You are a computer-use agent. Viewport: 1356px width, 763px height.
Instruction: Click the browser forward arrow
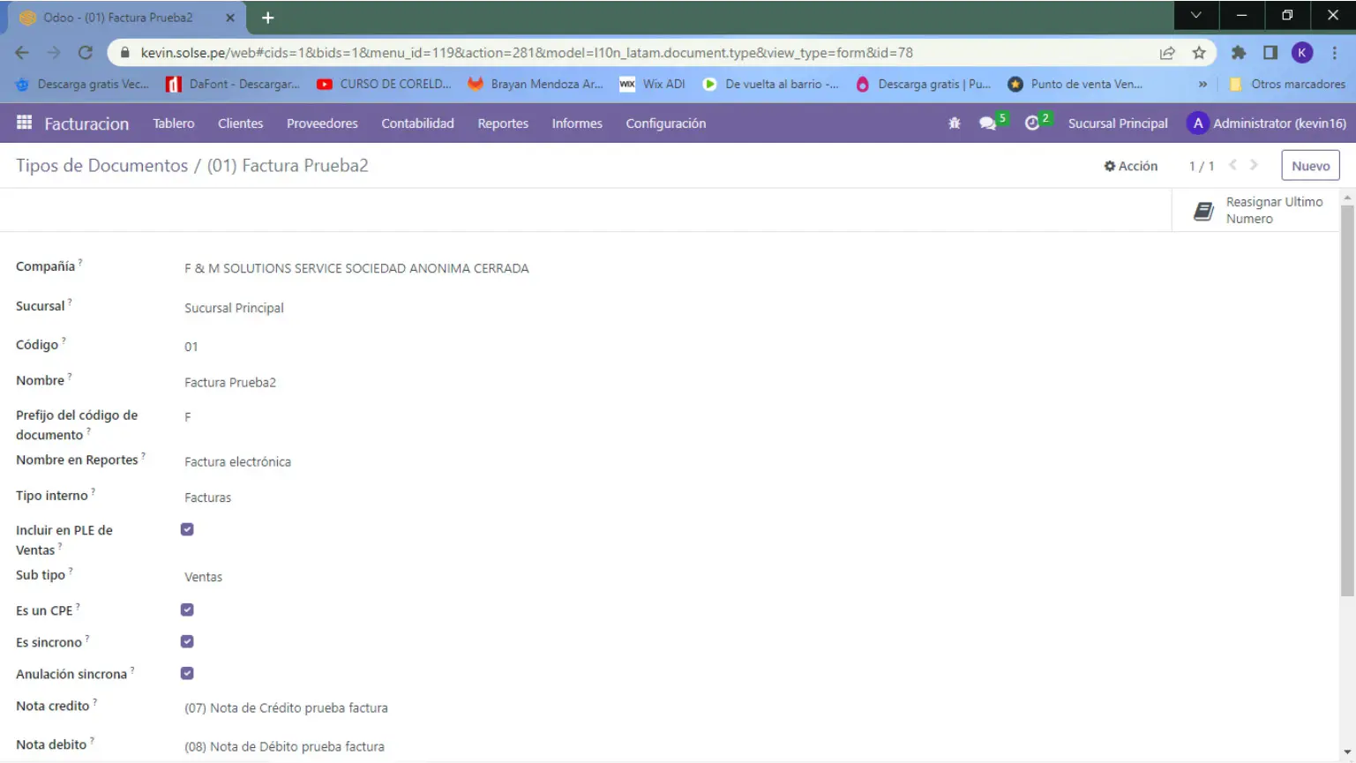pyautogui.click(x=54, y=53)
